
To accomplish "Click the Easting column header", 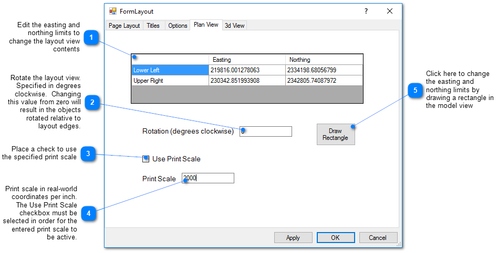I will point(247,60).
